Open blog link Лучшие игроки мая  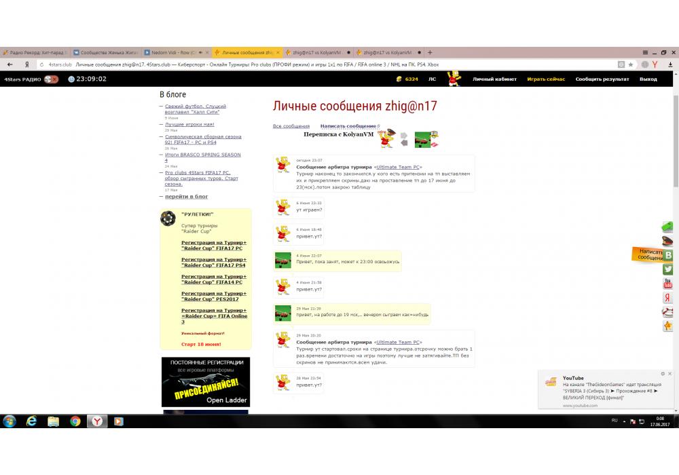click(189, 124)
